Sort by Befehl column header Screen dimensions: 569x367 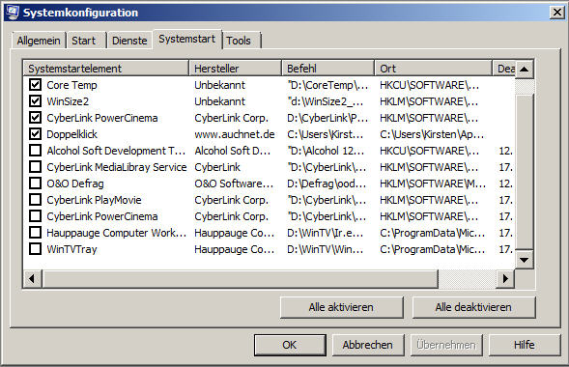tap(328, 69)
